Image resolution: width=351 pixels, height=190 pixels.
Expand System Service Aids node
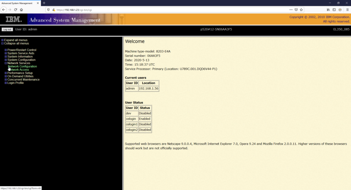6,53
